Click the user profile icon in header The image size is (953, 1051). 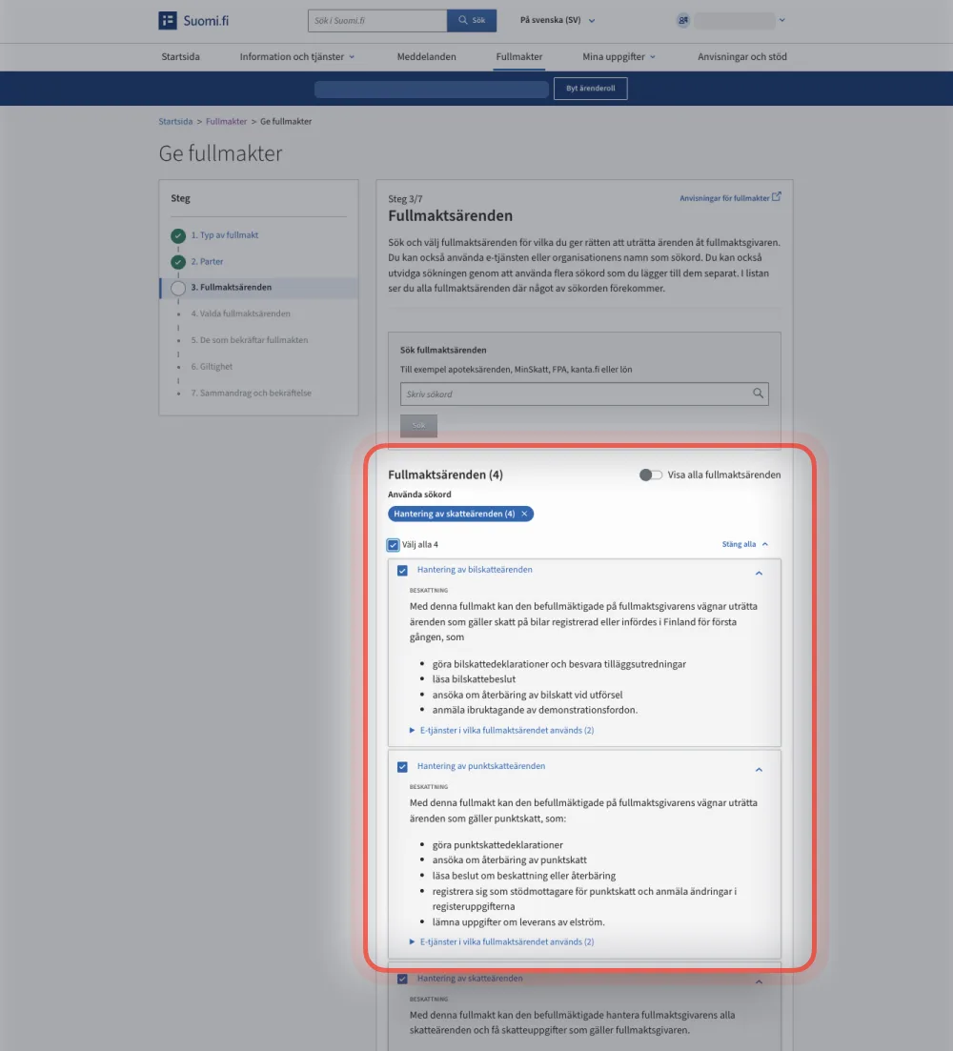(683, 20)
